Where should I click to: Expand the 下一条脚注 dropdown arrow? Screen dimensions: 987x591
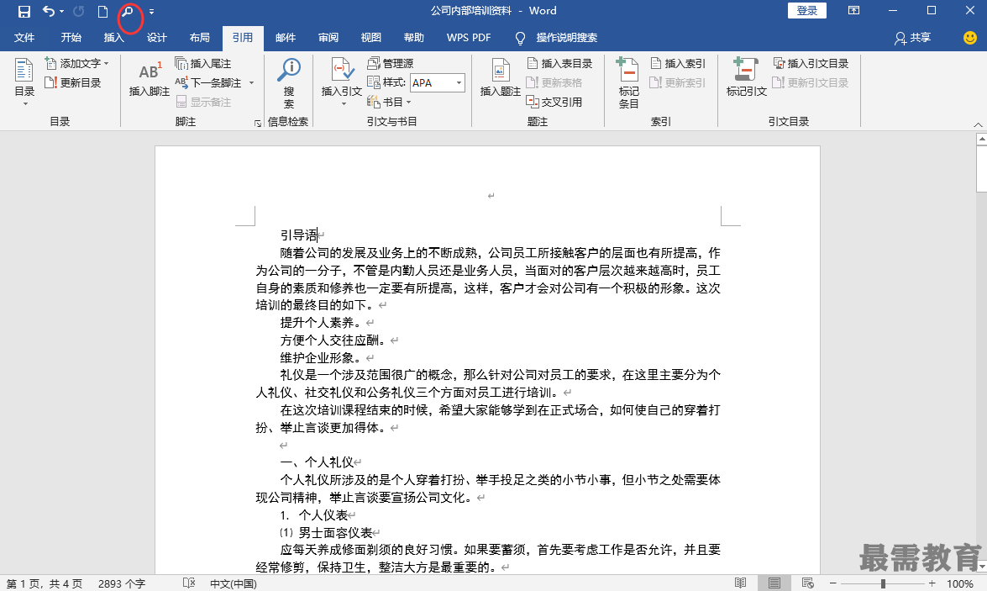pos(252,82)
